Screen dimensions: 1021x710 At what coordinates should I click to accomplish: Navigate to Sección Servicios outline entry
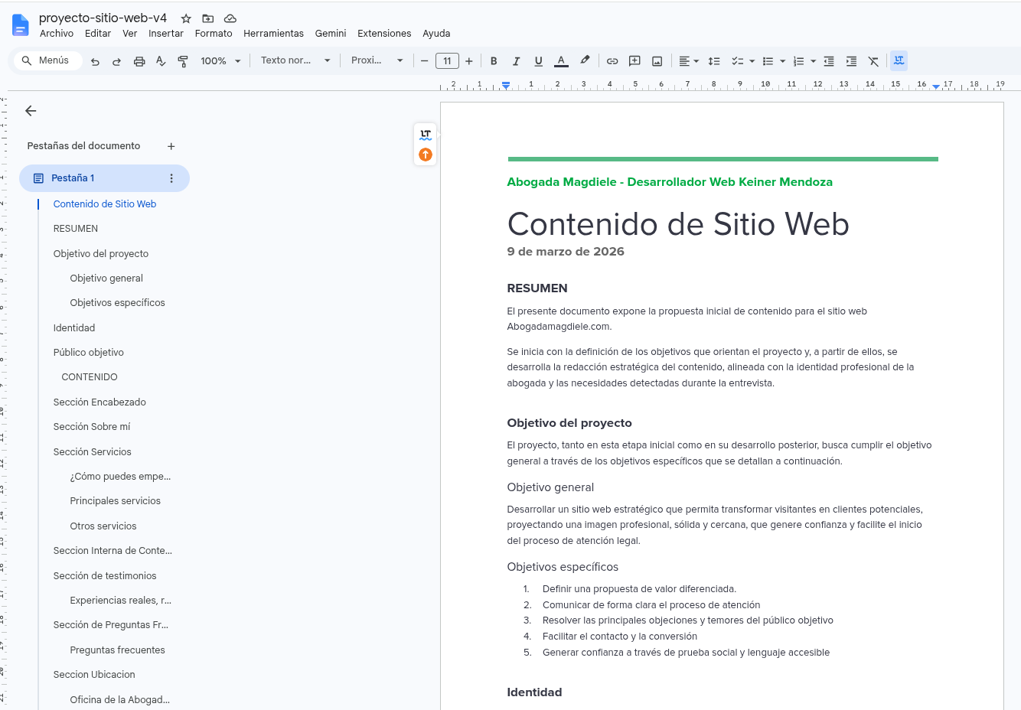click(93, 452)
